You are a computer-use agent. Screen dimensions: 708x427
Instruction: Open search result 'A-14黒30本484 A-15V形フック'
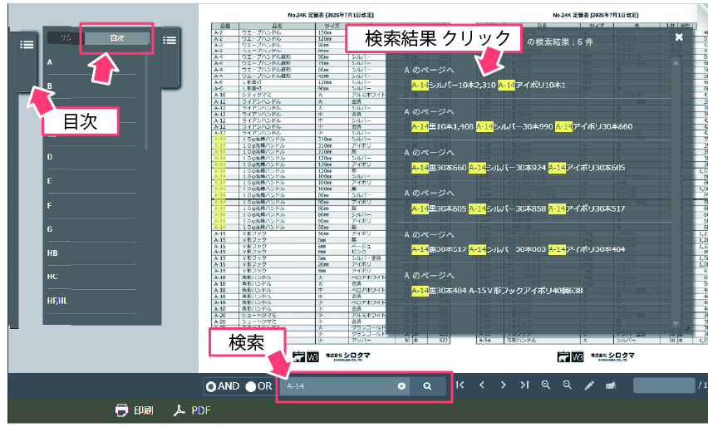(x=497, y=291)
